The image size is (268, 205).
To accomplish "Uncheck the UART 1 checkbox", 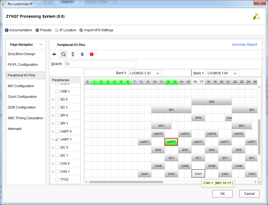I will [57, 140].
